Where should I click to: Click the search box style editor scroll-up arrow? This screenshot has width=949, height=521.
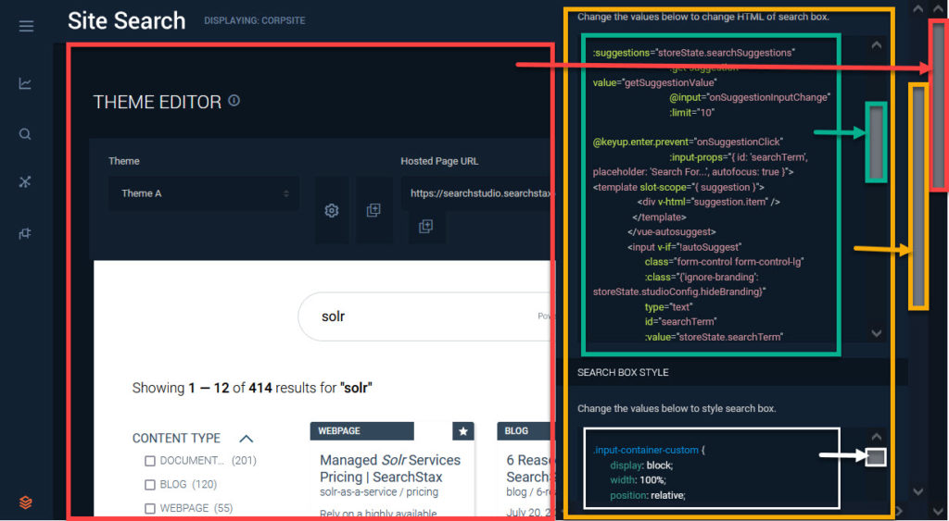(x=877, y=437)
